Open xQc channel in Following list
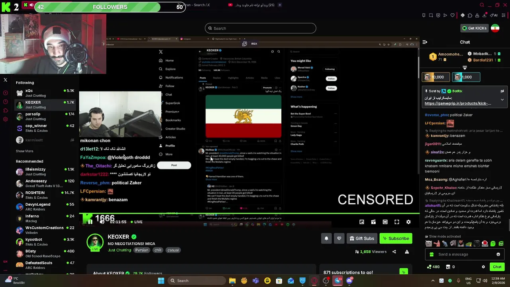The image size is (510, 287). (x=45, y=93)
